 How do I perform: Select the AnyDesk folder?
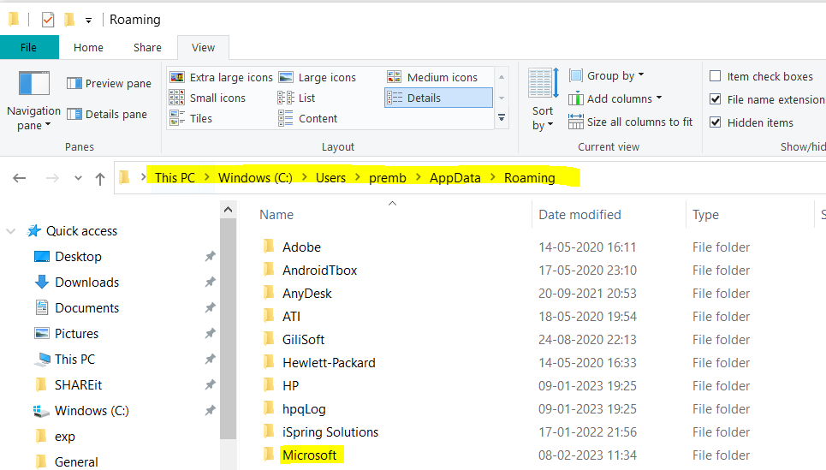[x=306, y=294]
